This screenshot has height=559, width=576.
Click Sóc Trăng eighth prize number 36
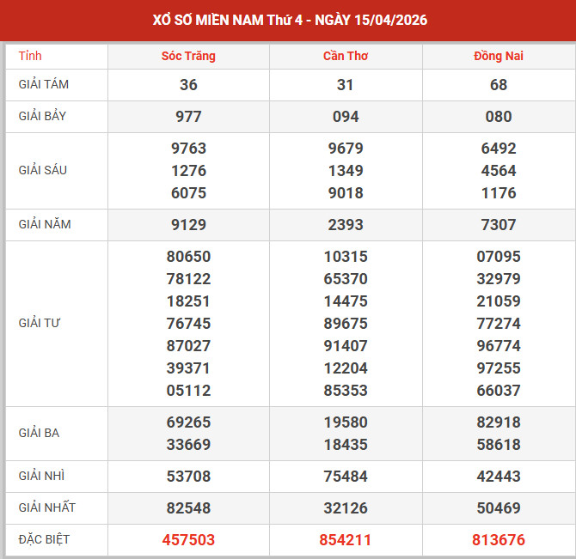[188, 85]
